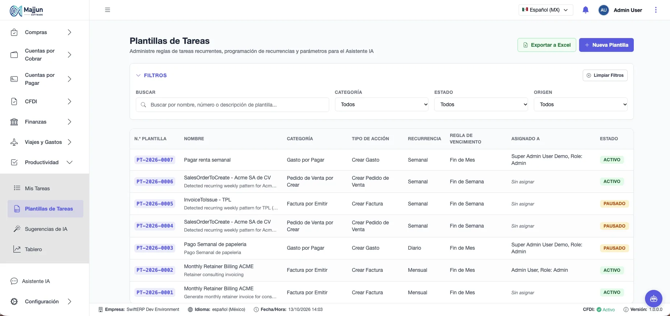Create a Nueva Plantilla
Screen dimensions: 670x316
point(606,45)
